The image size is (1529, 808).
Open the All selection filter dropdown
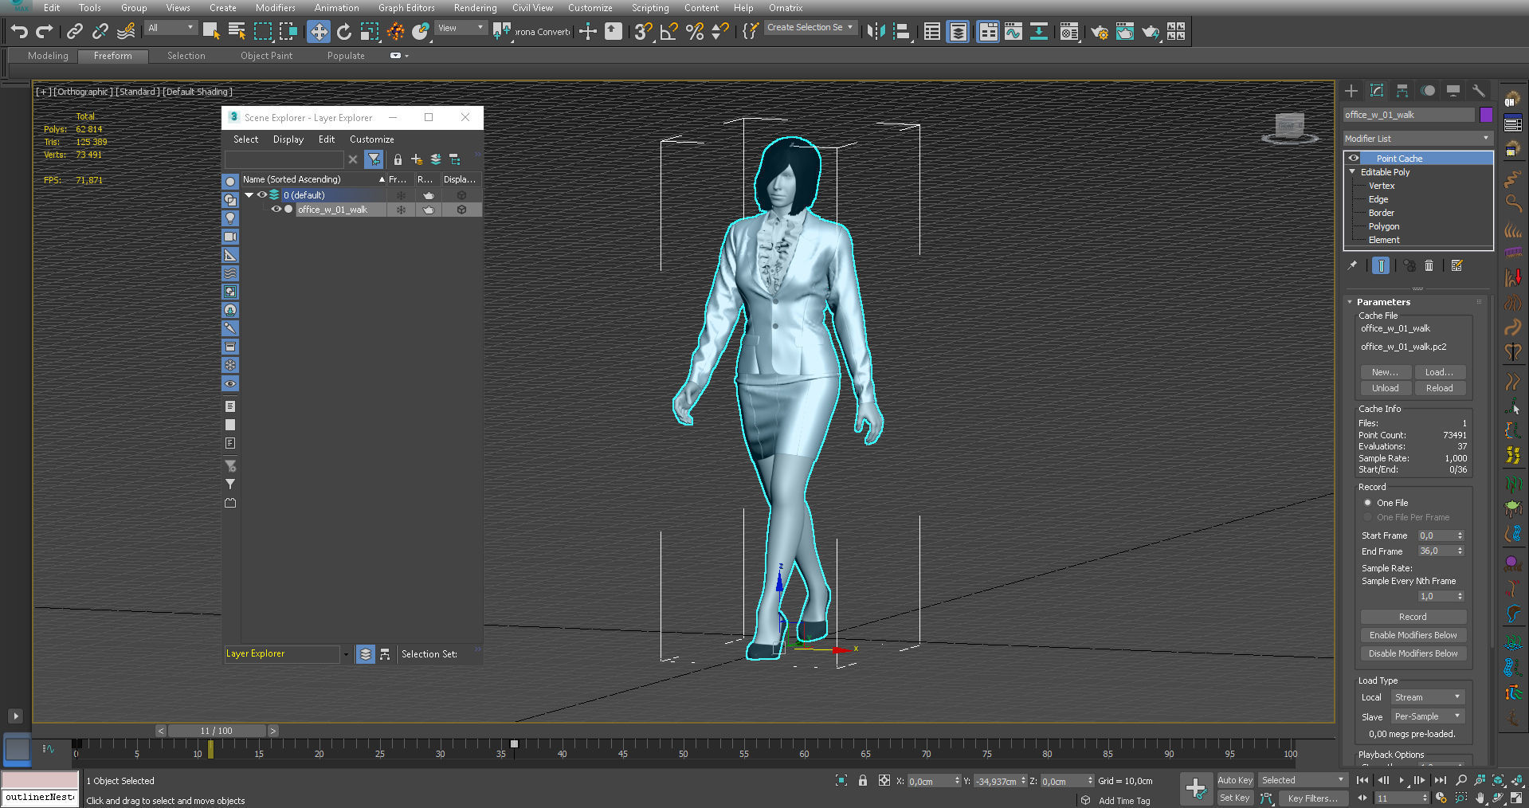tap(171, 28)
